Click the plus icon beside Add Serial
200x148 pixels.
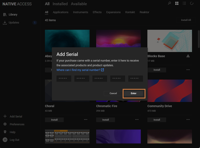(x=5, y=116)
